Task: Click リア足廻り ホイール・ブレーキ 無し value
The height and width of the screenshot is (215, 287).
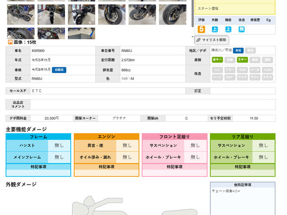Action: [x=263, y=157]
